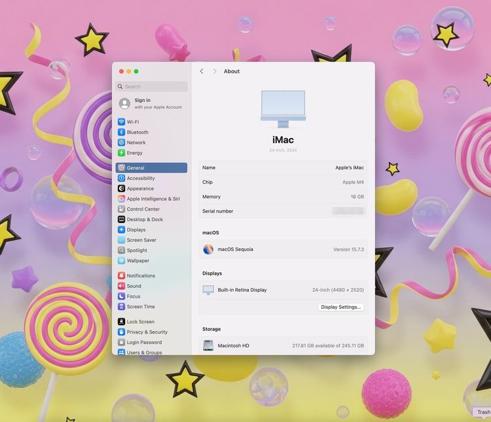Select the General gear icon
The width and height of the screenshot is (491, 422).
(122, 167)
